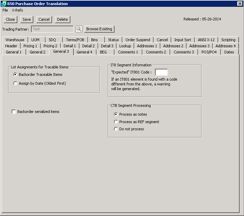Select Backorder Traceable Items radio option
The width and height of the screenshot is (244, 216).
tap(15, 74)
